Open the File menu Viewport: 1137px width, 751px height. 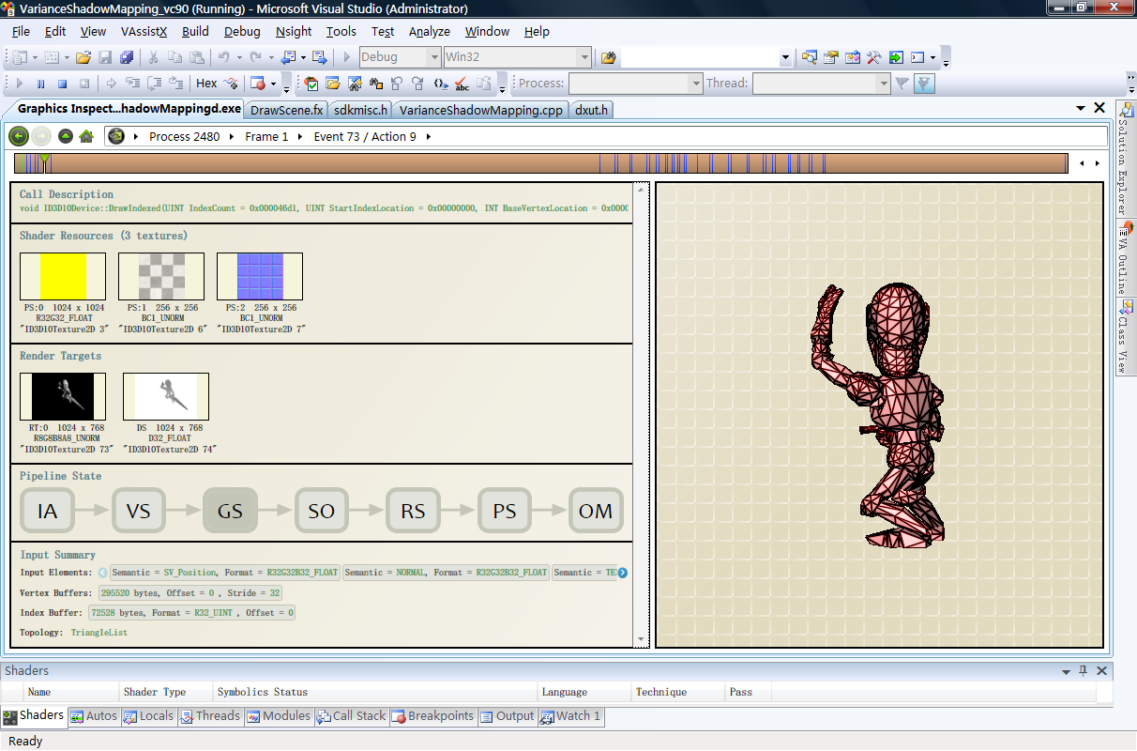(x=21, y=31)
